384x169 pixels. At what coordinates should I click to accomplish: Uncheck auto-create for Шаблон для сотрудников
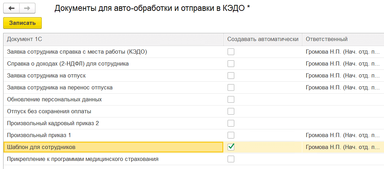(231, 147)
